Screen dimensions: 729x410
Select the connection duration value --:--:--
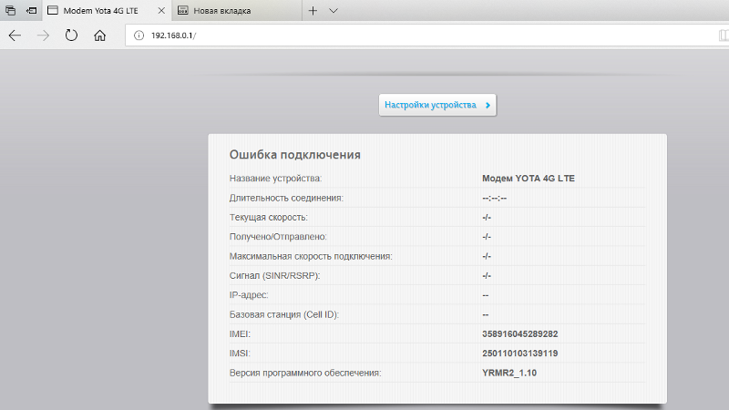click(494, 198)
